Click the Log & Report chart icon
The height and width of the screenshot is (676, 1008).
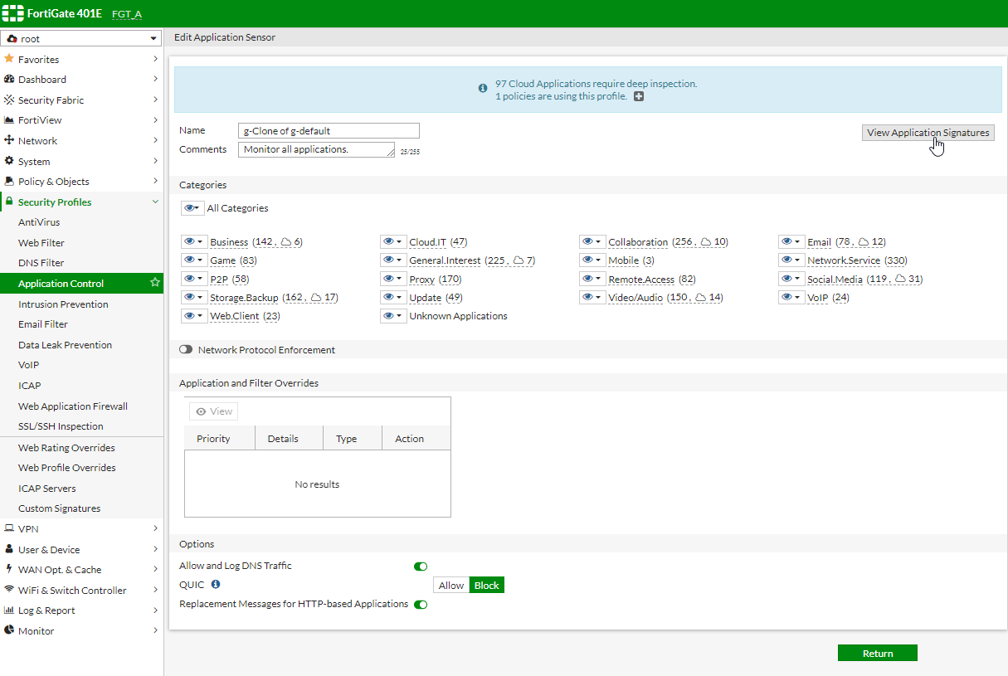[9, 610]
